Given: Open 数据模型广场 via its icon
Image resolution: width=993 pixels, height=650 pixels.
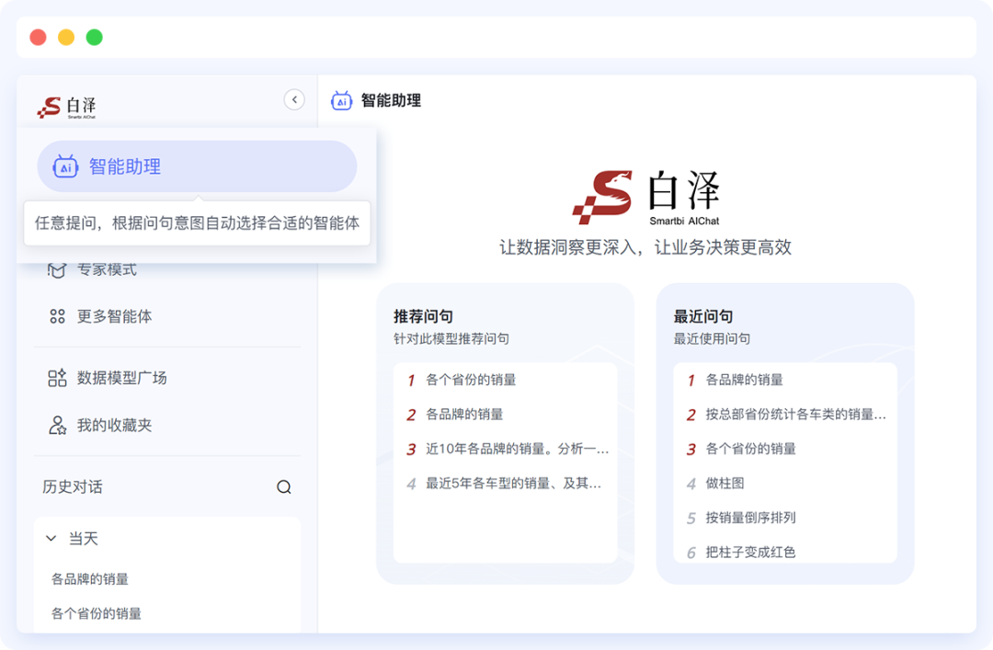Looking at the screenshot, I should click(x=57, y=378).
